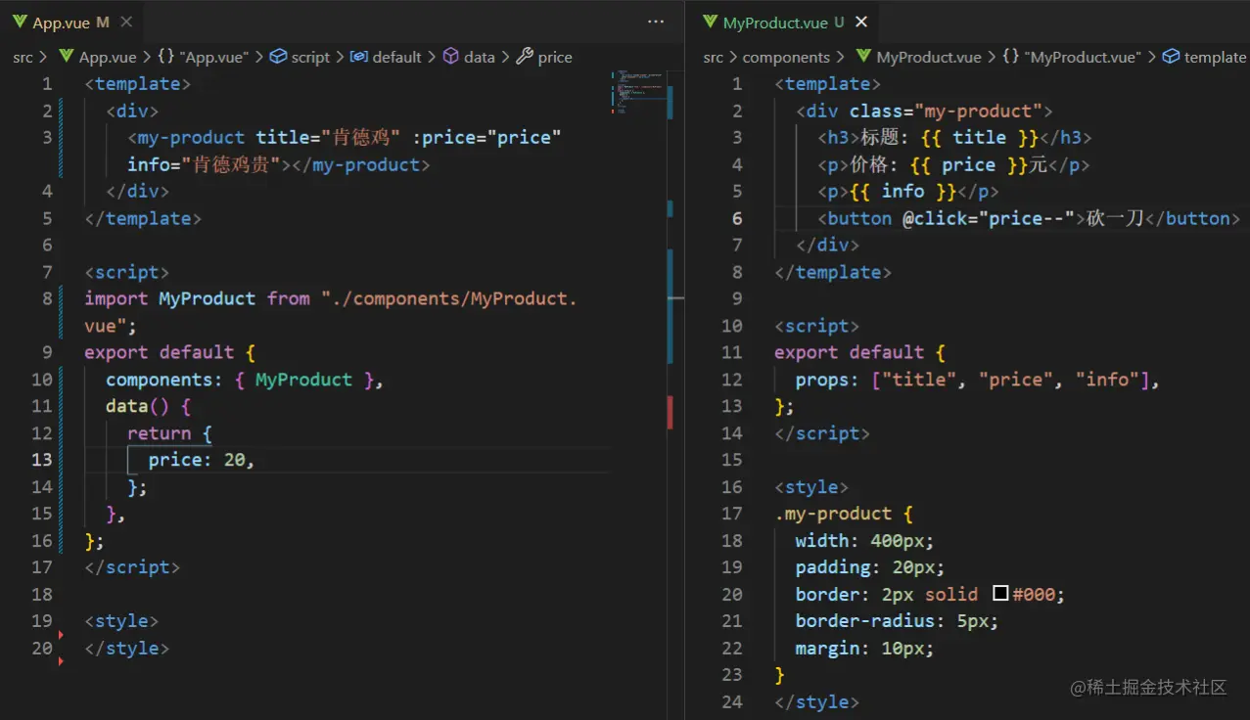Click closing </template> tag on MyProduct.vue line 8
Viewport: 1250px width, 720px height.
(833, 272)
